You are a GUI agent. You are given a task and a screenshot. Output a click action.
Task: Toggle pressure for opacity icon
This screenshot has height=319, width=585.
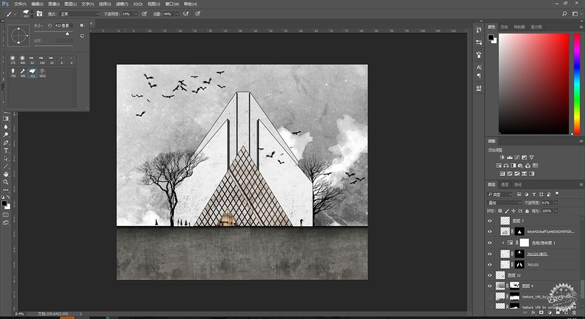click(144, 14)
